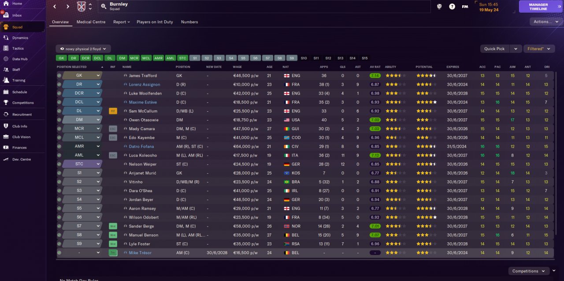Toggle selection tick for James Trafford row
564x281 pixels.
[59, 76]
